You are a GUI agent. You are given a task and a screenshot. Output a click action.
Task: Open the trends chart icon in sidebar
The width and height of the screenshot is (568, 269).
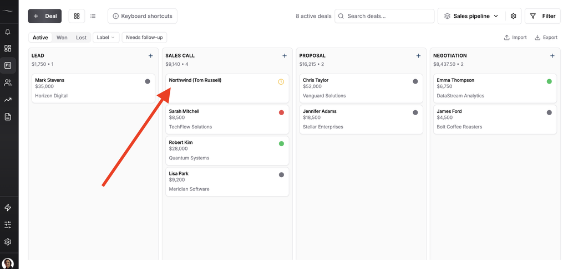(8, 100)
